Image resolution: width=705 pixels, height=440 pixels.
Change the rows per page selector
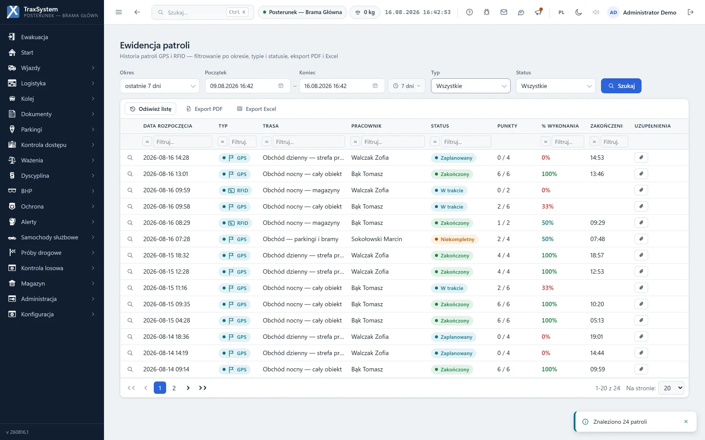(x=671, y=388)
